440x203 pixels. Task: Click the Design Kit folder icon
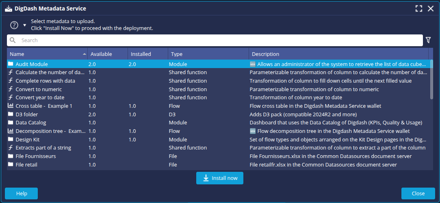pos(11,139)
